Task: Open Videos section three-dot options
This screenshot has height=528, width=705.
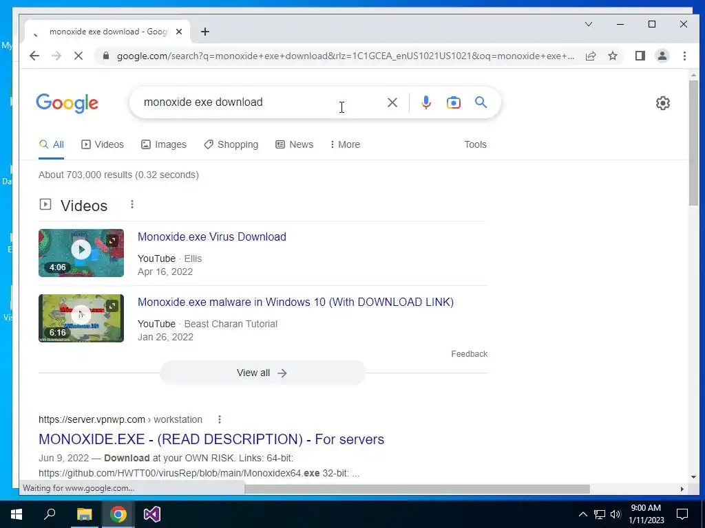Action: [x=131, y=204]
